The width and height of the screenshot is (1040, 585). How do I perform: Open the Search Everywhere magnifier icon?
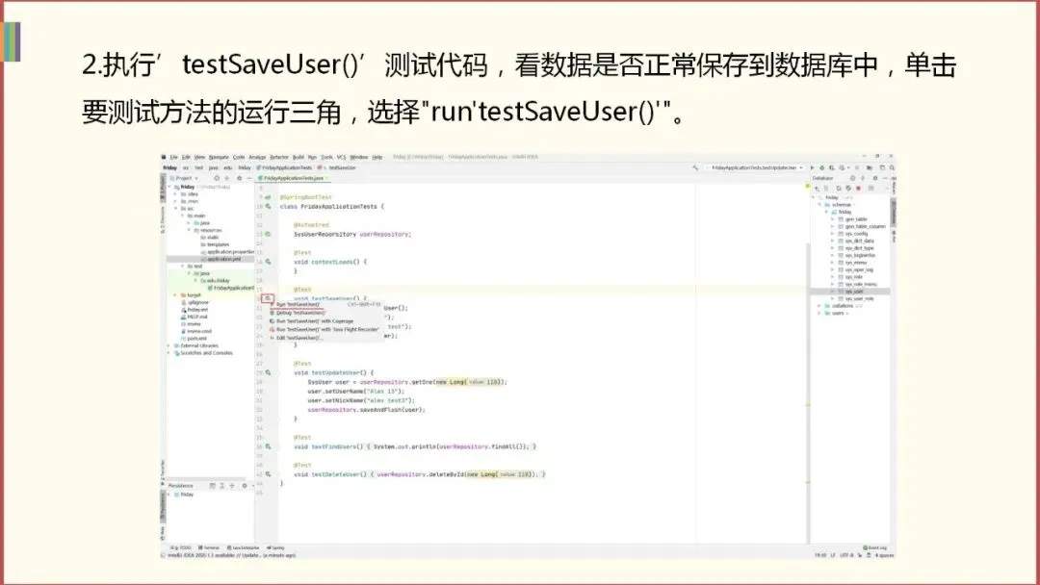click(x=892, y=167)
